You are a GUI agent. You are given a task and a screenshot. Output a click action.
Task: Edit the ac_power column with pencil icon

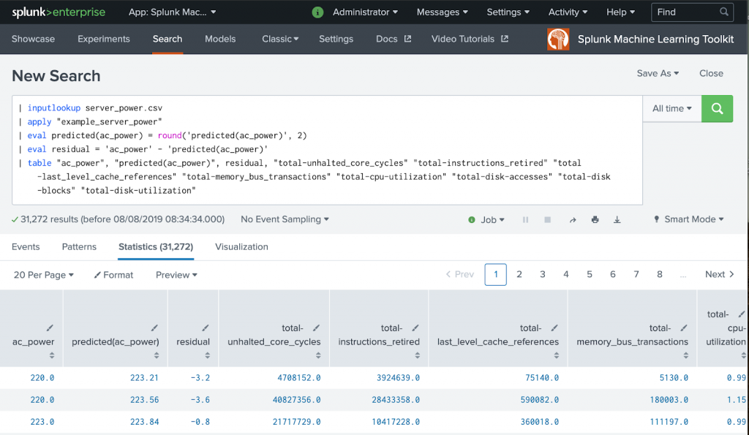[x=50, y=328]
